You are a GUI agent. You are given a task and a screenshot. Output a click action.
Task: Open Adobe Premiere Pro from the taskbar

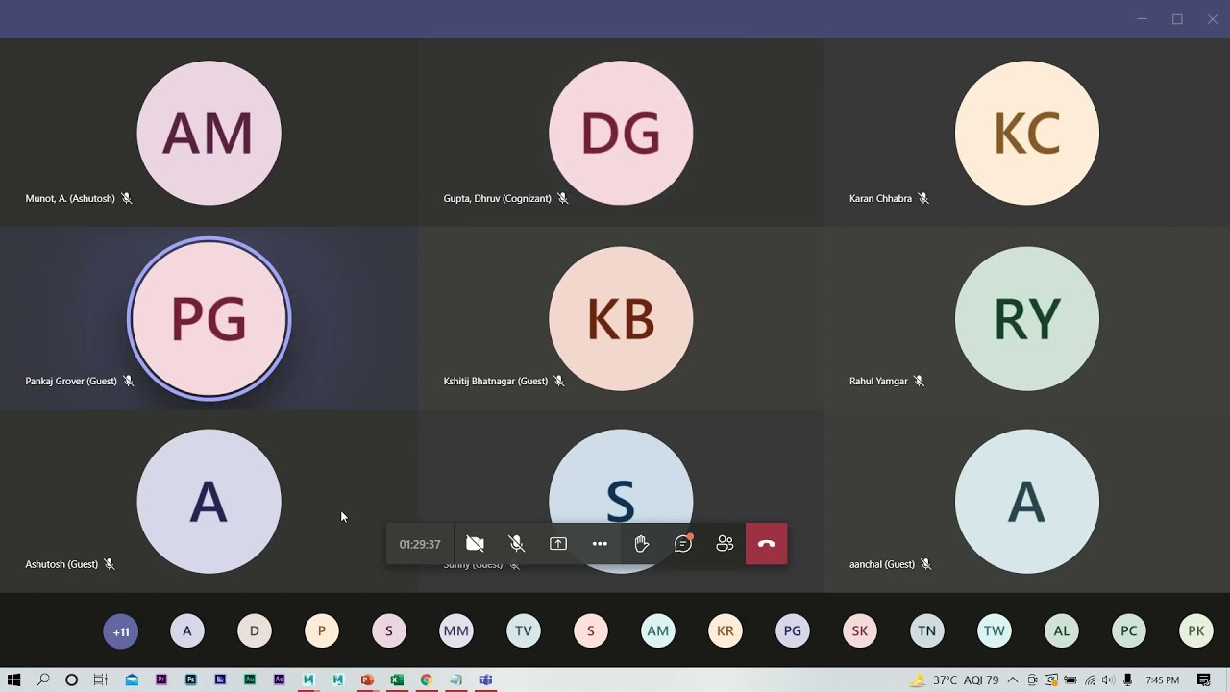click(161, 680)
